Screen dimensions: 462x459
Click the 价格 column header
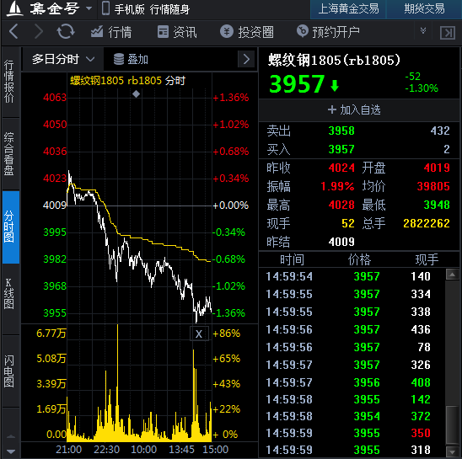coord(359,260)
